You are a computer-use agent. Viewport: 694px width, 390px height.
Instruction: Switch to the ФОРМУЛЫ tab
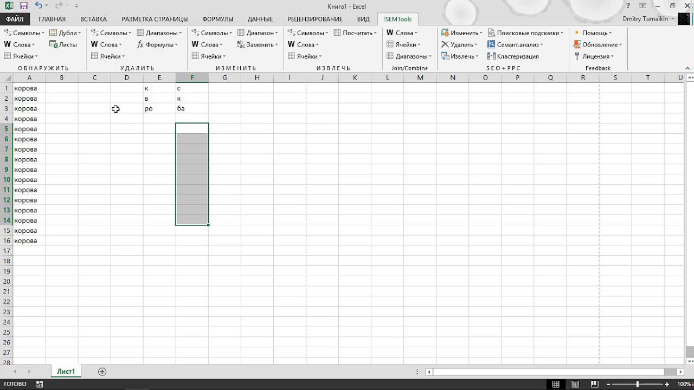point(217,19)
